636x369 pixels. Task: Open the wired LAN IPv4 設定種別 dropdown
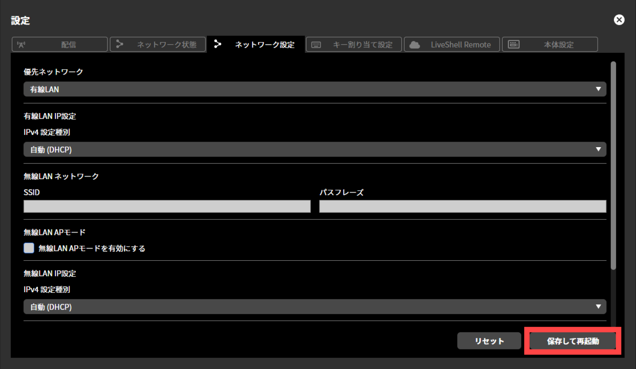(315, 149)
